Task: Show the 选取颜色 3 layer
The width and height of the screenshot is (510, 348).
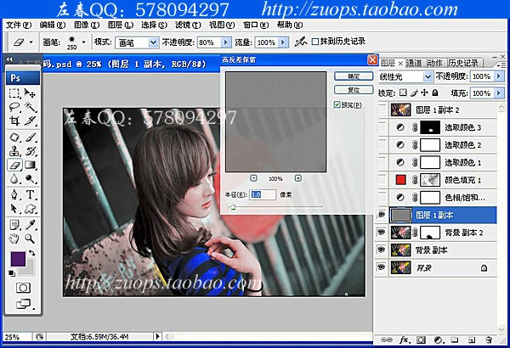Action: tap(382, 127)
